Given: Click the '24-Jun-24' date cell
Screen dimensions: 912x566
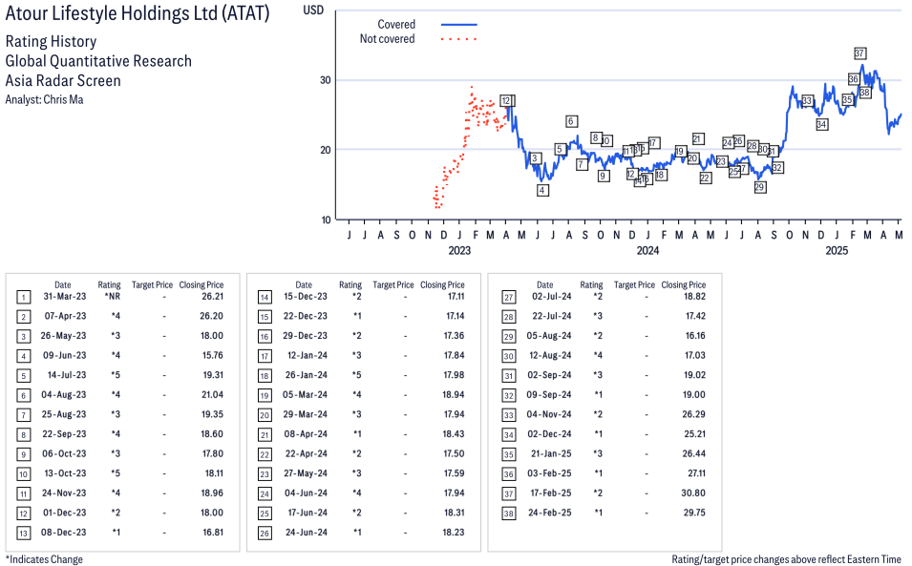Looking at the screenshot, I should pyautogui.click(x=307, y=533).
